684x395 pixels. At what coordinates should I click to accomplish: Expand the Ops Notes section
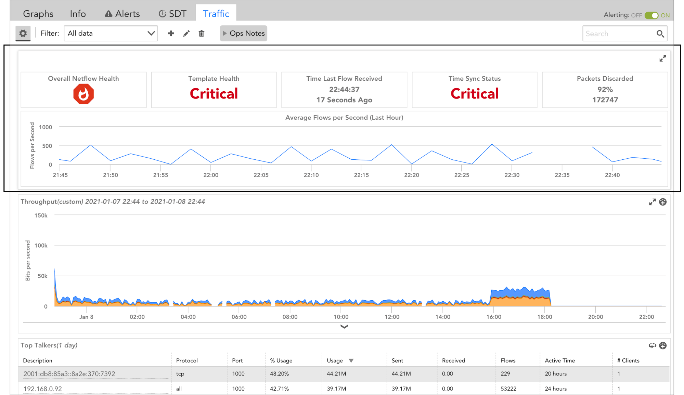pos(243,34)
